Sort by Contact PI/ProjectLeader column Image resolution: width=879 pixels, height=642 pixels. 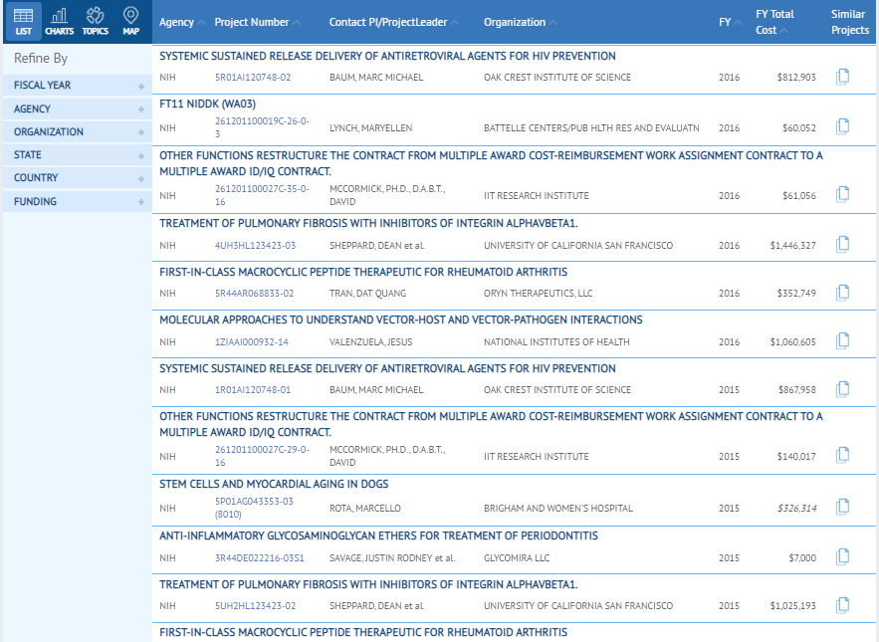coord(393,23)
